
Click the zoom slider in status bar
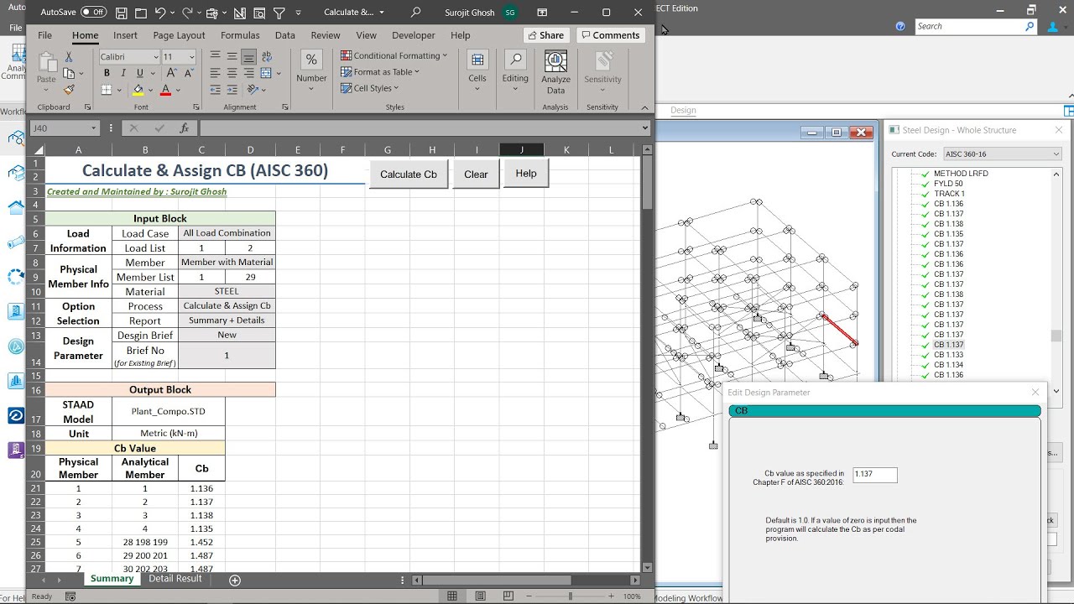click(571, 596)
